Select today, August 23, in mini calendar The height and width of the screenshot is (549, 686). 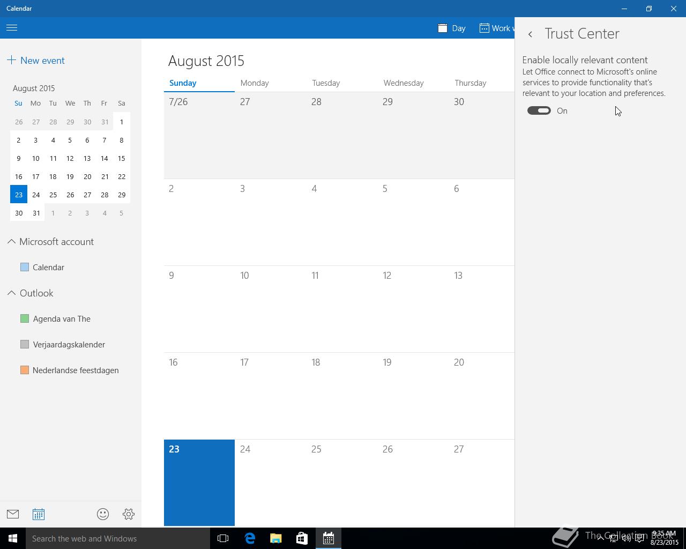[x=19, y=195]
